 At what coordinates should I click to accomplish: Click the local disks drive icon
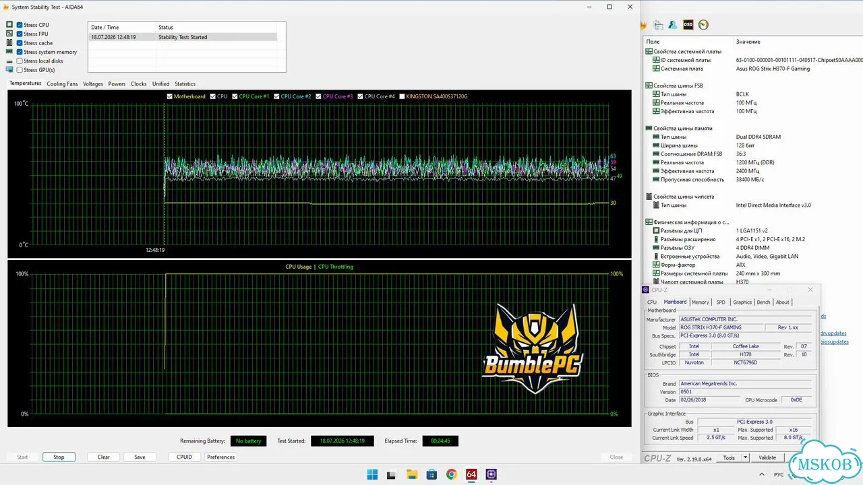point(9,61)
